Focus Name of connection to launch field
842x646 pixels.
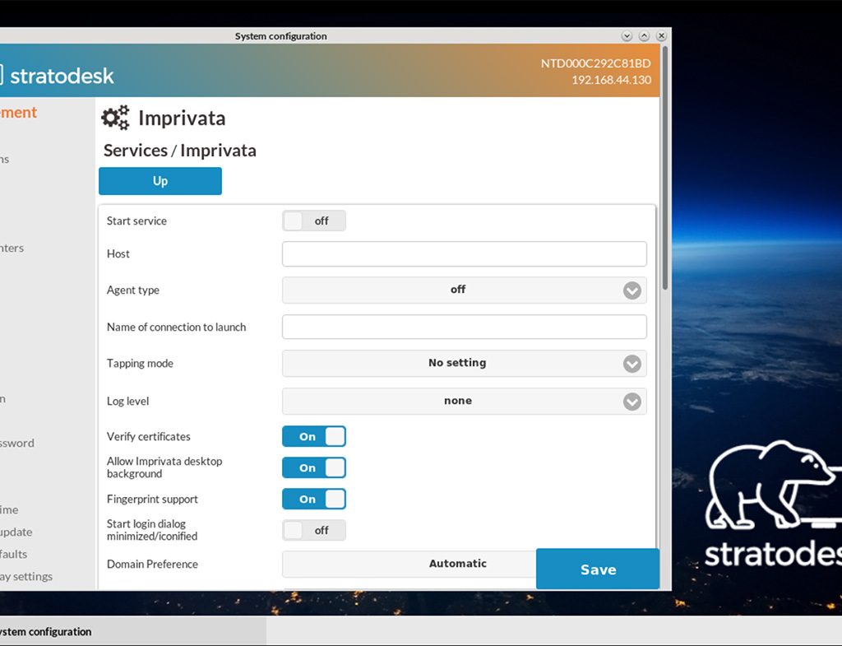point(465,327)
